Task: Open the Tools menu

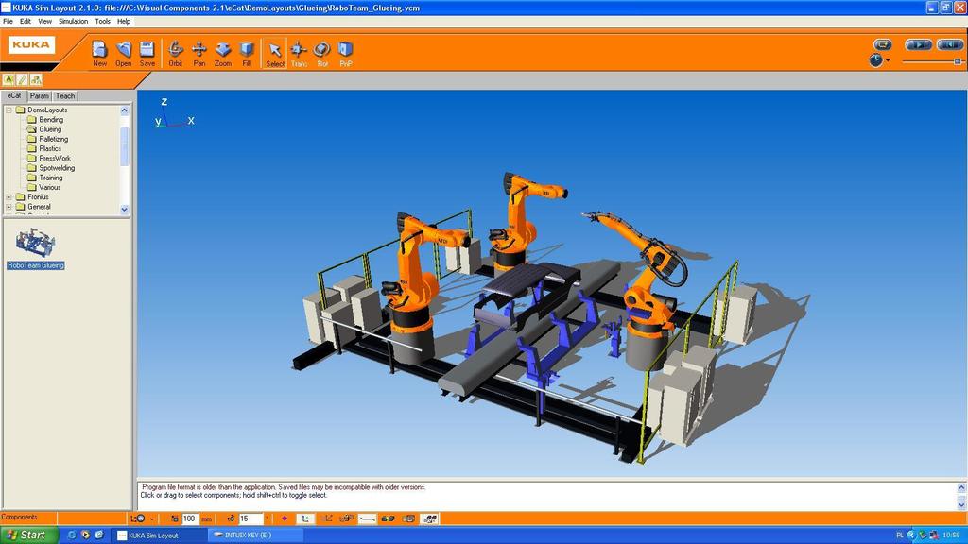Action: tap(102, 21)
